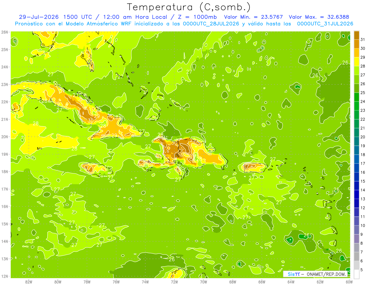Pick the legend swatch between 26 and 27

coord(356,79)
